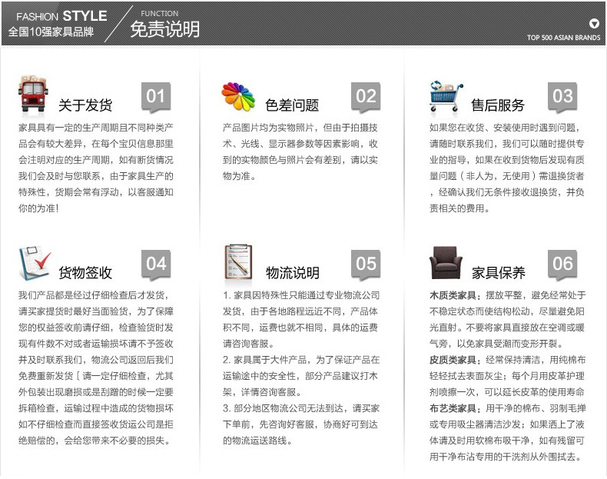Click the blue shopping cart icon
The width and height of the screenshot is (607, 479).
[446, 96]
